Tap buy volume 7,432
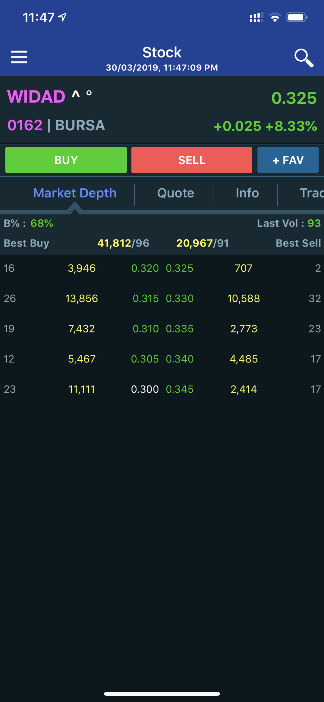 pyautogui.click(x=82, y=329)
